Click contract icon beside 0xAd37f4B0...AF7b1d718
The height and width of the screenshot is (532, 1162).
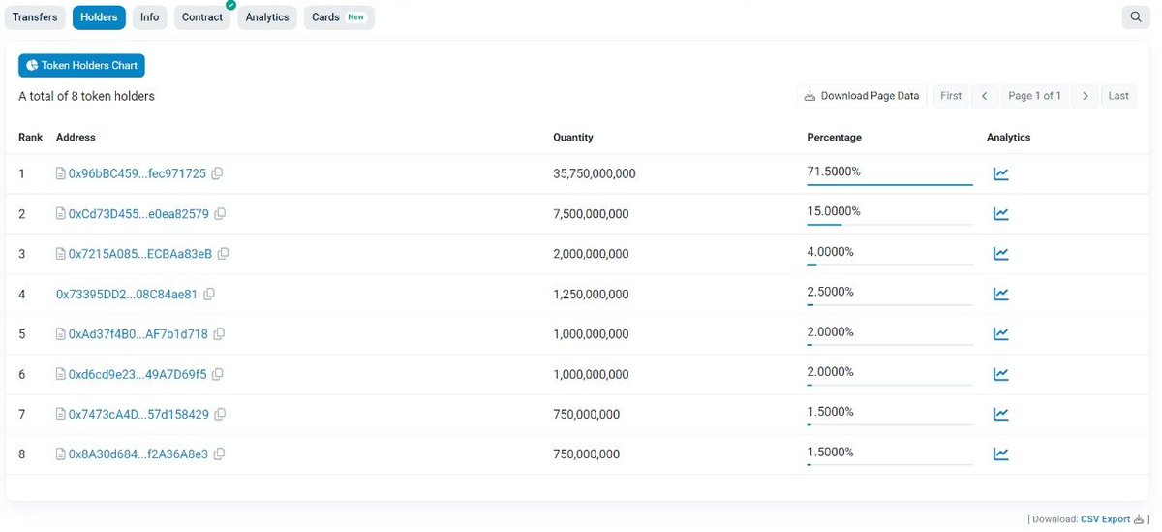click(x=61, y=334)
